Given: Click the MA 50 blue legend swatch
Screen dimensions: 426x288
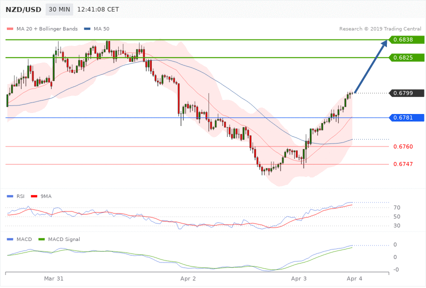Looking at the screenshot, I should pyautogui.click(x=87, y=28).
